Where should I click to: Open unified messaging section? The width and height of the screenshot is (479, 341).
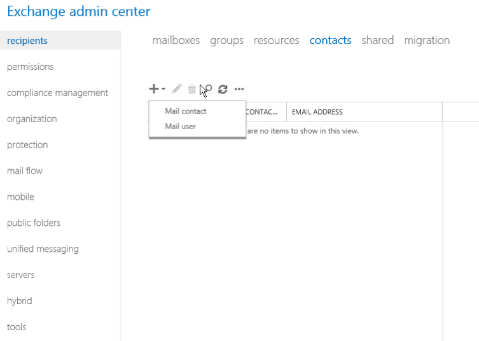coord(43,249)
